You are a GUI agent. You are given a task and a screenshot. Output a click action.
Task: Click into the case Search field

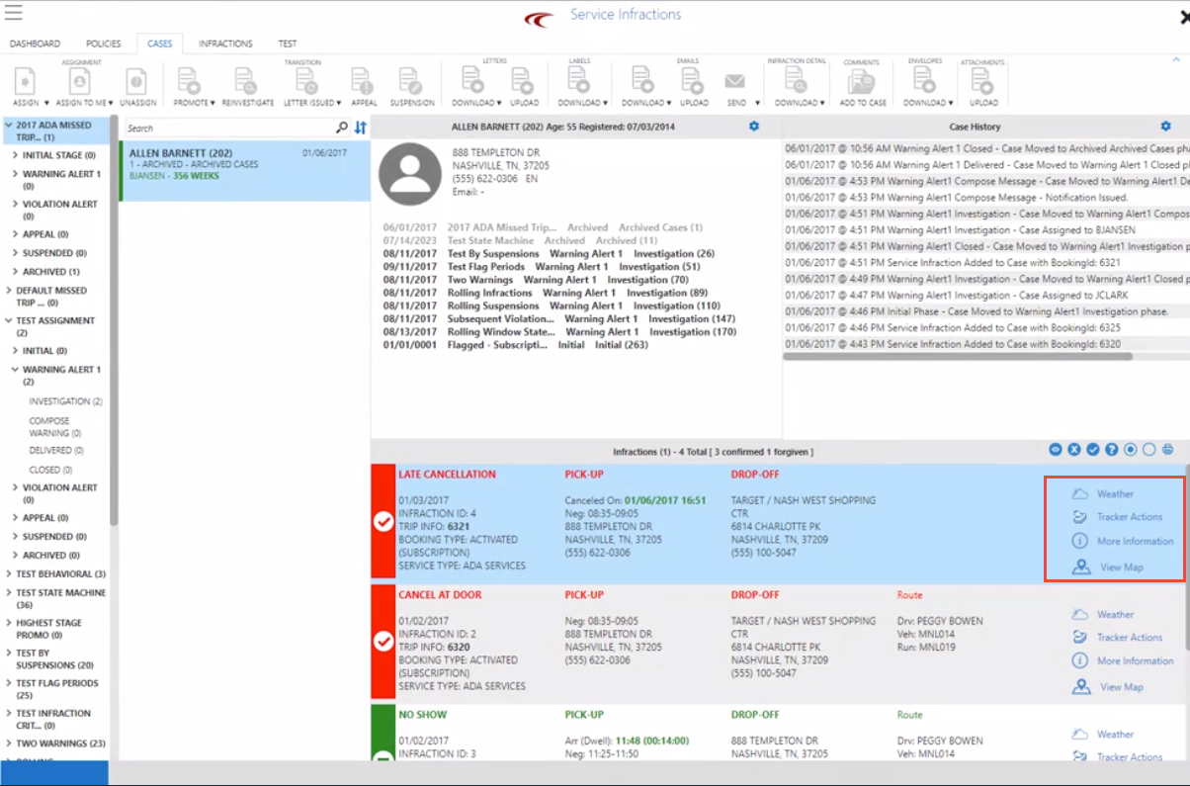[227, 128]
